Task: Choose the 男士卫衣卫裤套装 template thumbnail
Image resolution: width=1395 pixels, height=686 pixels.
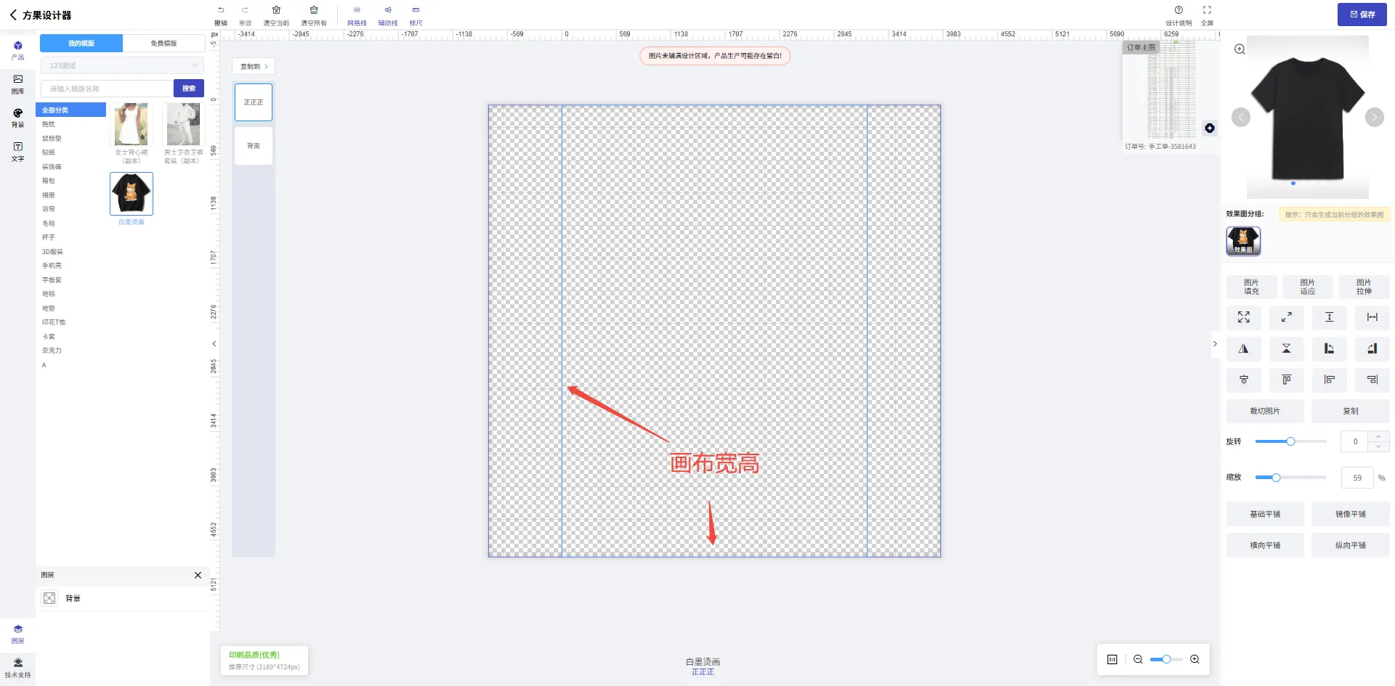Action: tap(183, 124)
